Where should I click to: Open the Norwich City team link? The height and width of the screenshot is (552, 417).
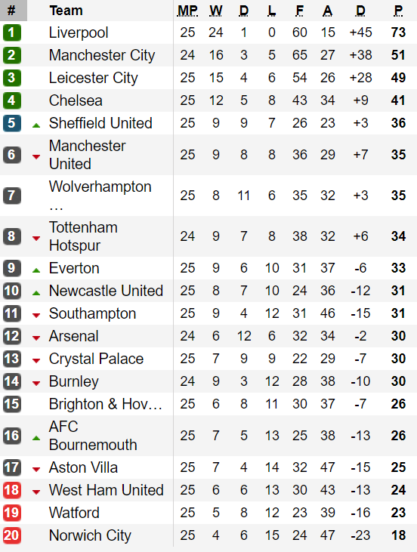pyautogui.click(x=90, y=535)
